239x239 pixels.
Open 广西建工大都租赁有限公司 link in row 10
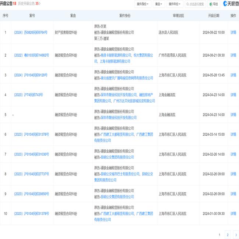117,214
